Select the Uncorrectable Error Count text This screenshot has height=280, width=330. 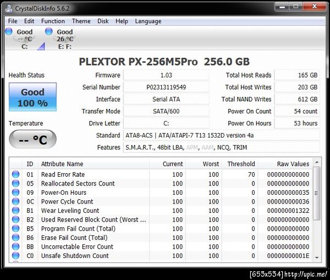pos(77,246)
